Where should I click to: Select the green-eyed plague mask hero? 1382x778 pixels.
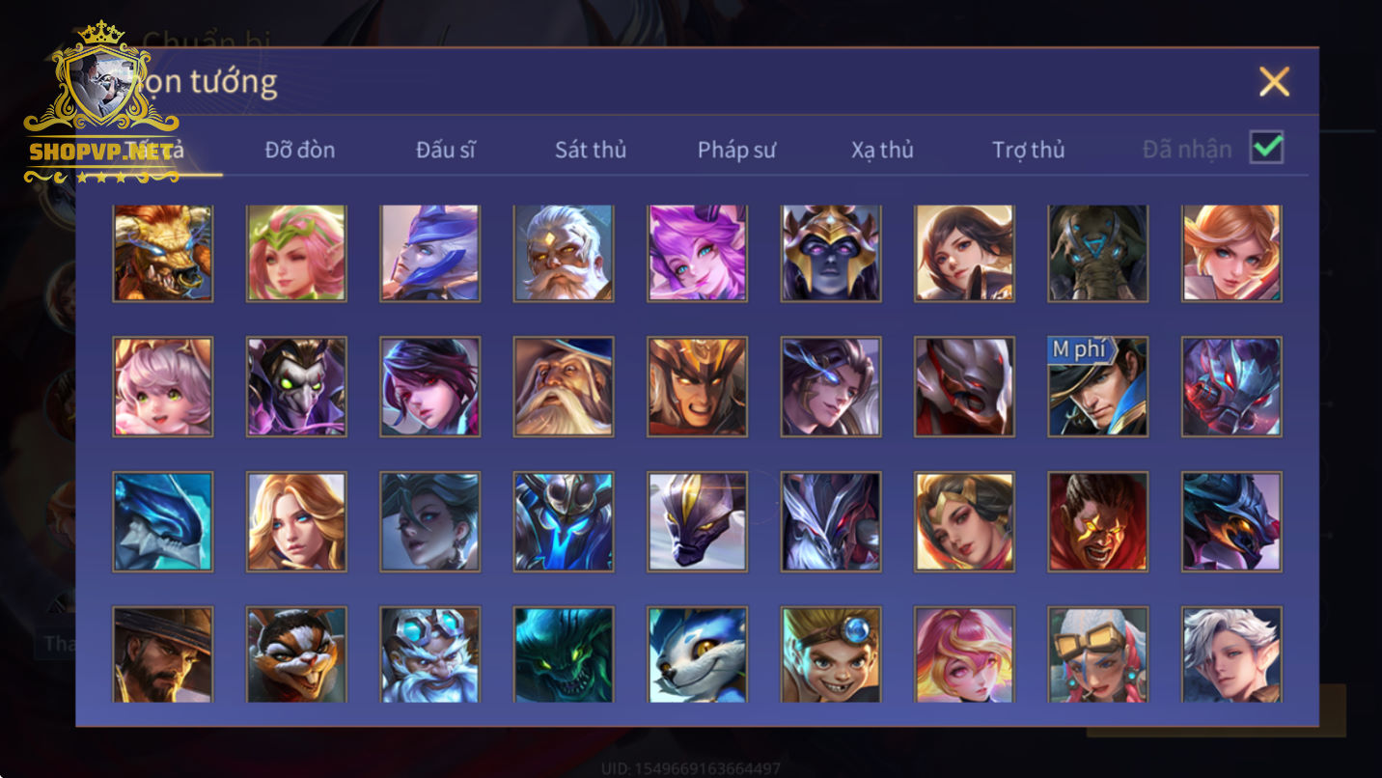pos(296,386)
